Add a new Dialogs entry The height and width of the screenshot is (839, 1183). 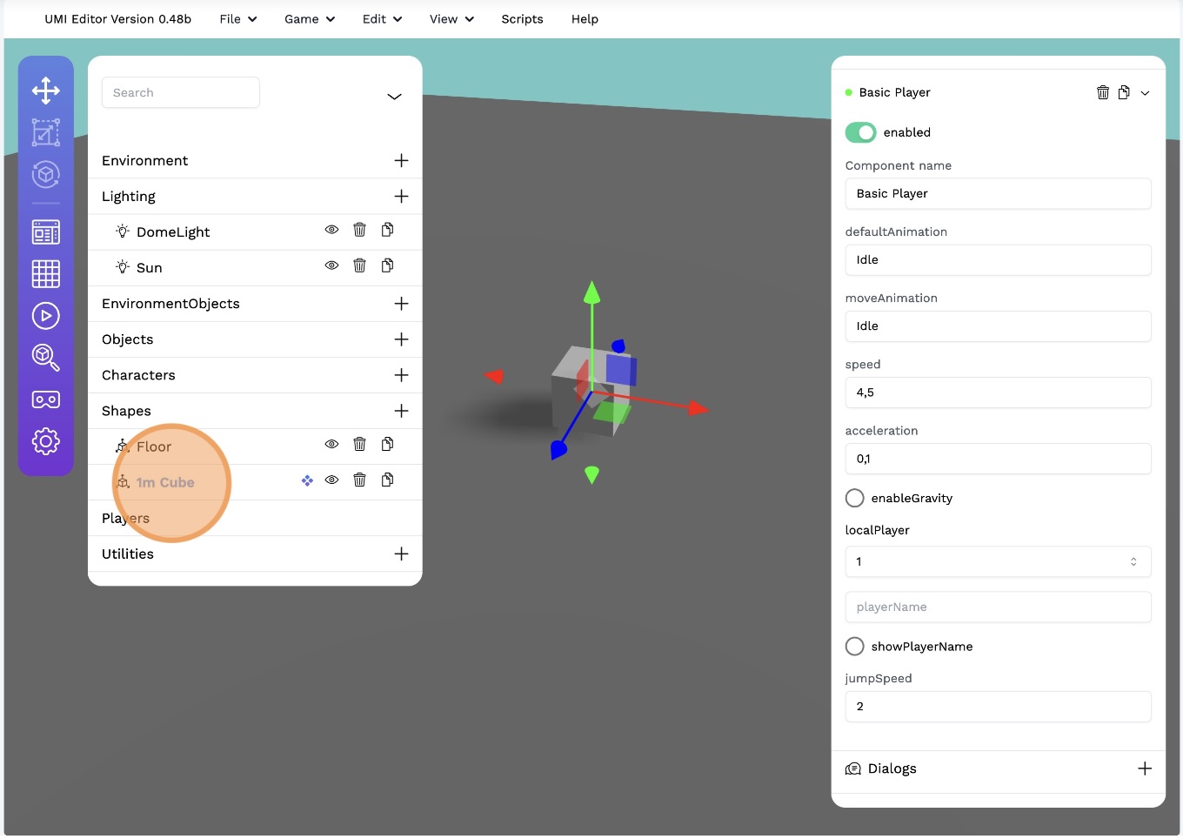[x=1145, y=769]
